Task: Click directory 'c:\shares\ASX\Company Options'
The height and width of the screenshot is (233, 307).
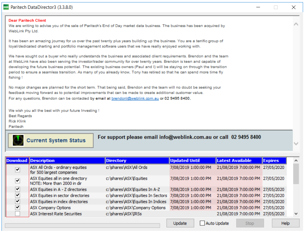Action: click(136, 208)
